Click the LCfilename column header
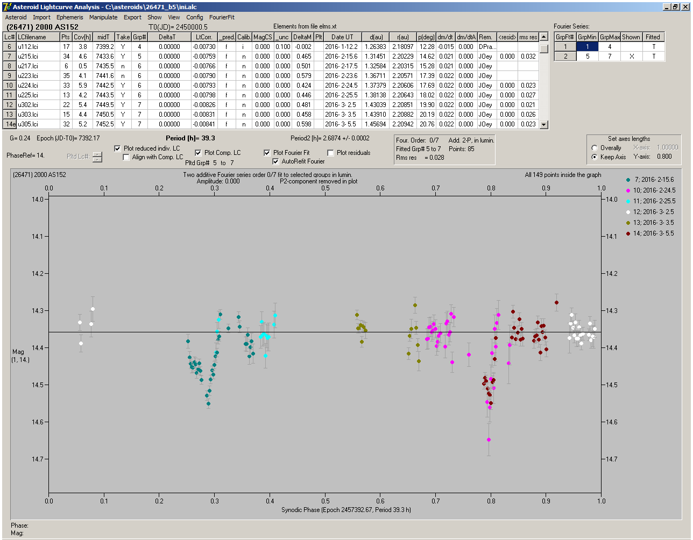This screenshot has width=693, height=540. (x=38, y=37)
